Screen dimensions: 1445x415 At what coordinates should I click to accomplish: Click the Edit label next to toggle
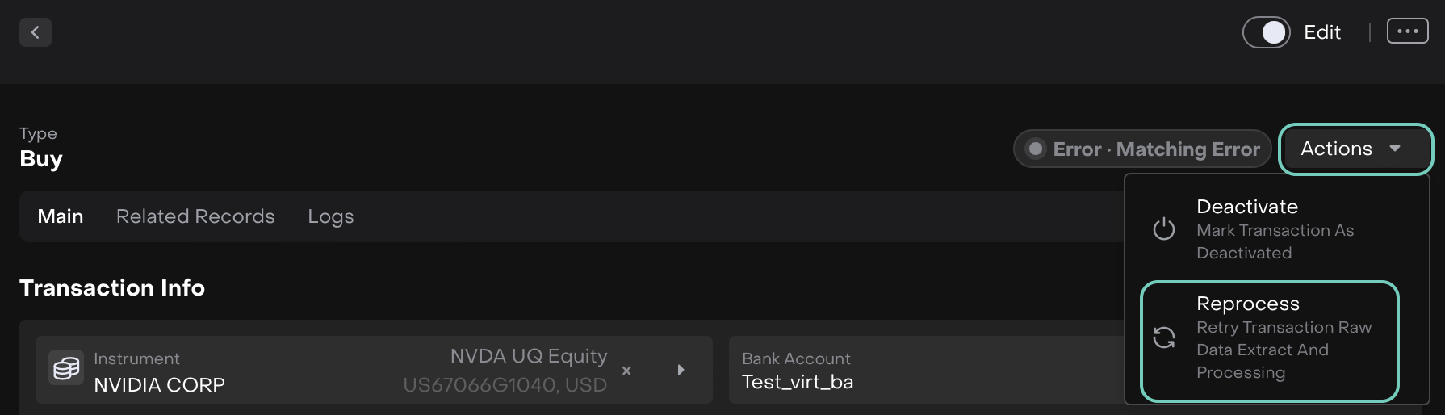tap(1322, 32)
